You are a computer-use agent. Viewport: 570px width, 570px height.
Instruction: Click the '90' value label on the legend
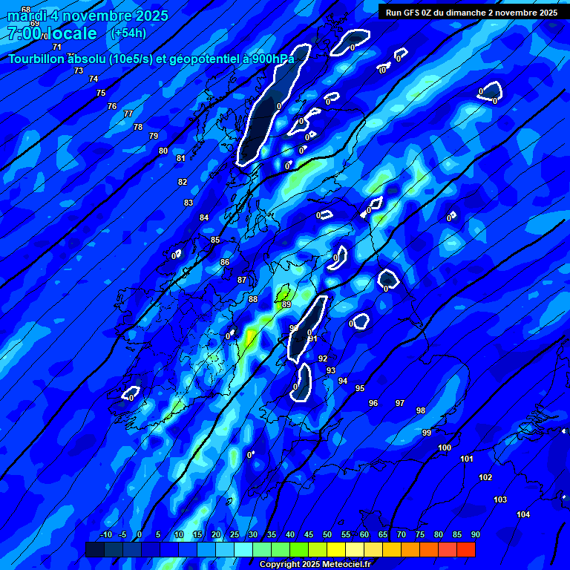tap(475, 535)
